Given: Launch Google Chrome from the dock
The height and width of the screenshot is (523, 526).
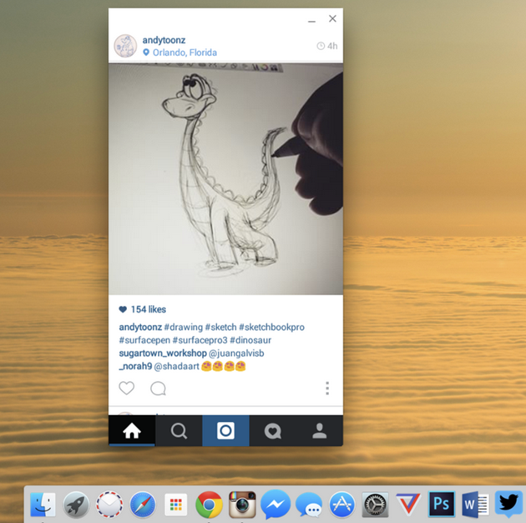Looking at the screenshot, I should coord(209,505).
